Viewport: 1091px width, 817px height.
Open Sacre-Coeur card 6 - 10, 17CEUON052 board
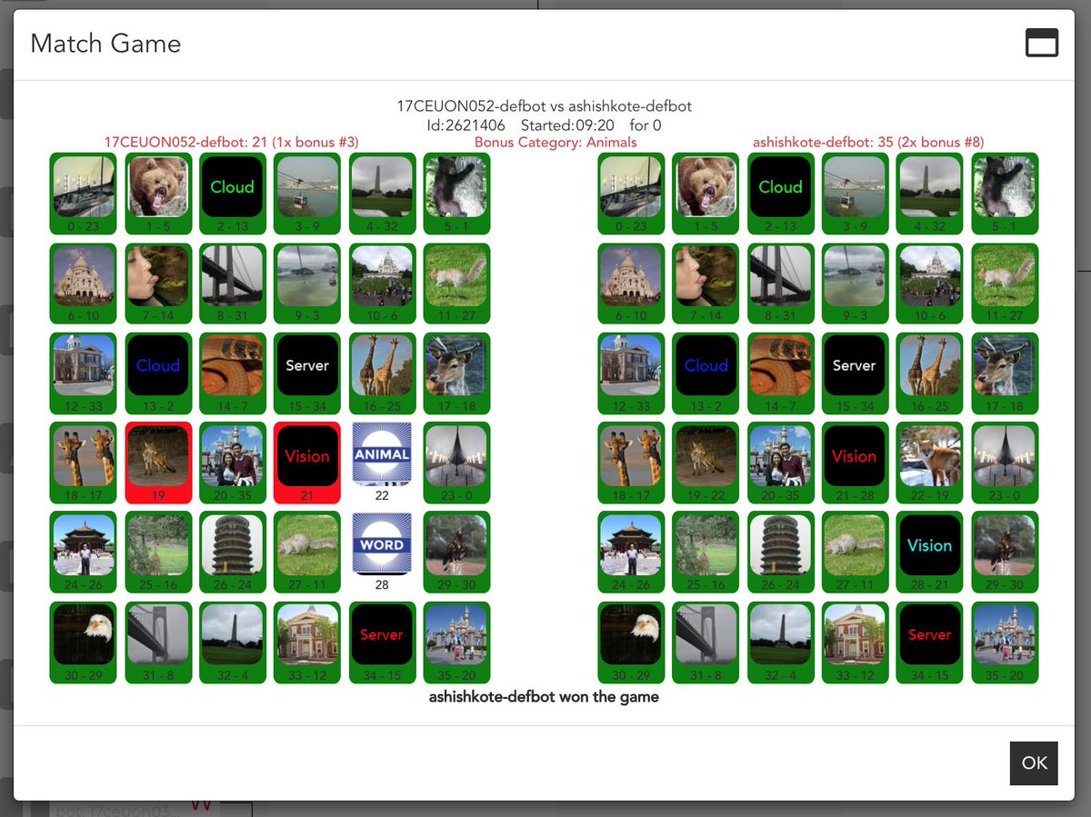(x=84, y=283)
